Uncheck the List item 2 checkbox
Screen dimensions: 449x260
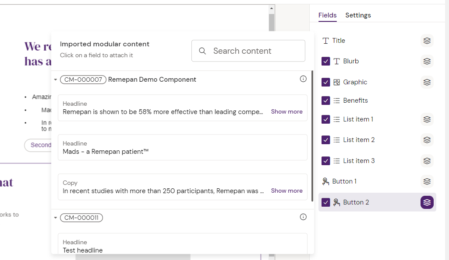(x=325, y=140)
